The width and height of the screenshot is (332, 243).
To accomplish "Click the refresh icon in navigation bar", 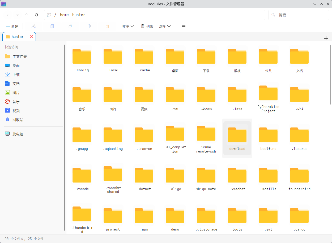I will tap(36, 15).
